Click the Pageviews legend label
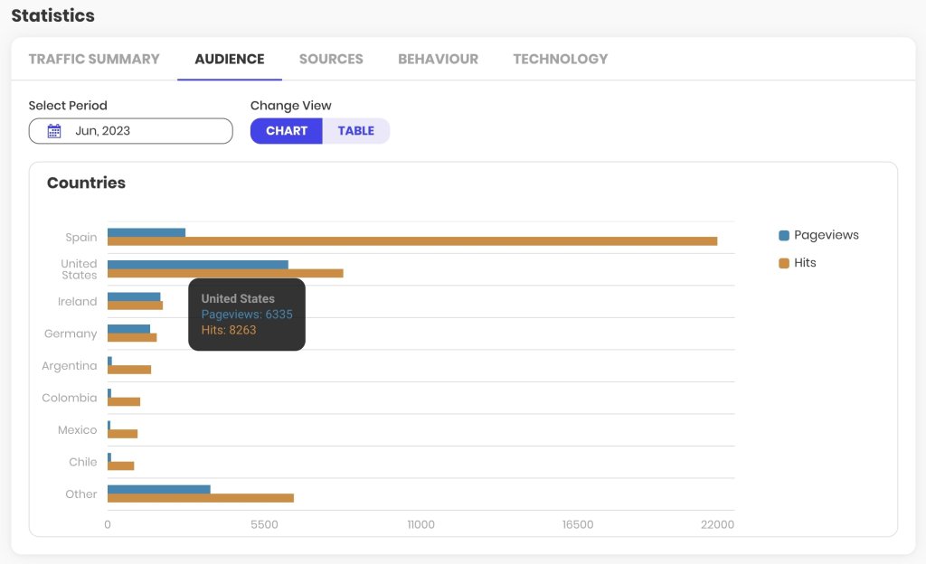The image size is (926, 564). click(827, 235)
